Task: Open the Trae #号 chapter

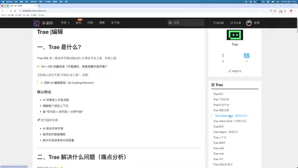Action: pyautogui.click(x=218, y=159)
